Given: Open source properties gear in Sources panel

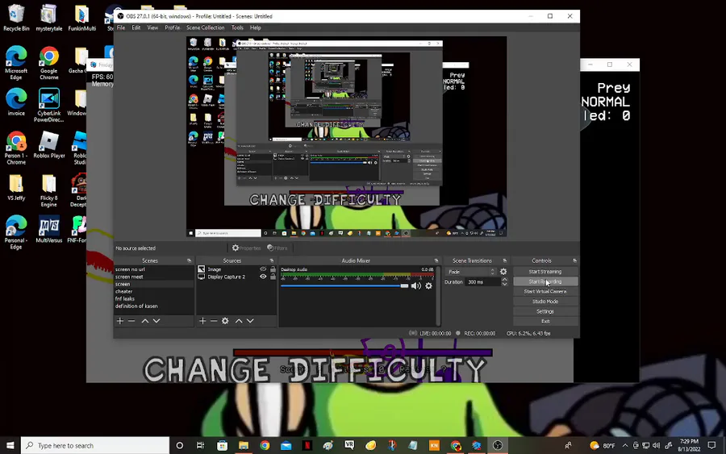Looking at the screenshot, I should point(225,321).
